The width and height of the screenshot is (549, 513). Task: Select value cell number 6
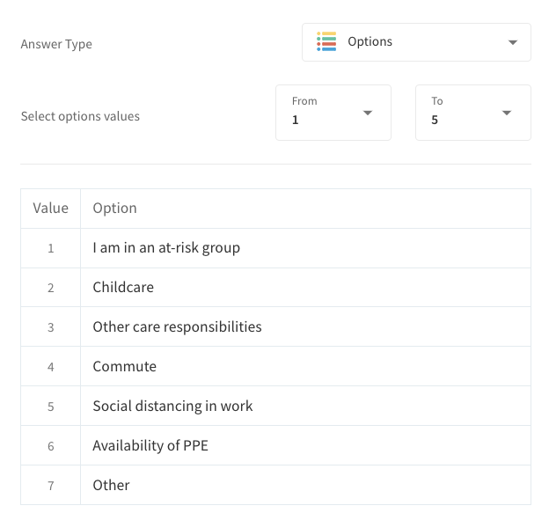tap(51, 446)
